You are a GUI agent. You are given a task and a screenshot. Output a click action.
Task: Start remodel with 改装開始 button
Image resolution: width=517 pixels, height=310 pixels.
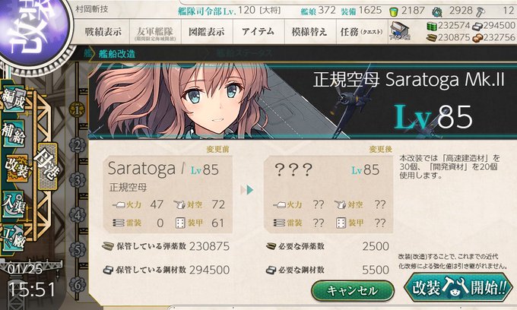(458, 288)
